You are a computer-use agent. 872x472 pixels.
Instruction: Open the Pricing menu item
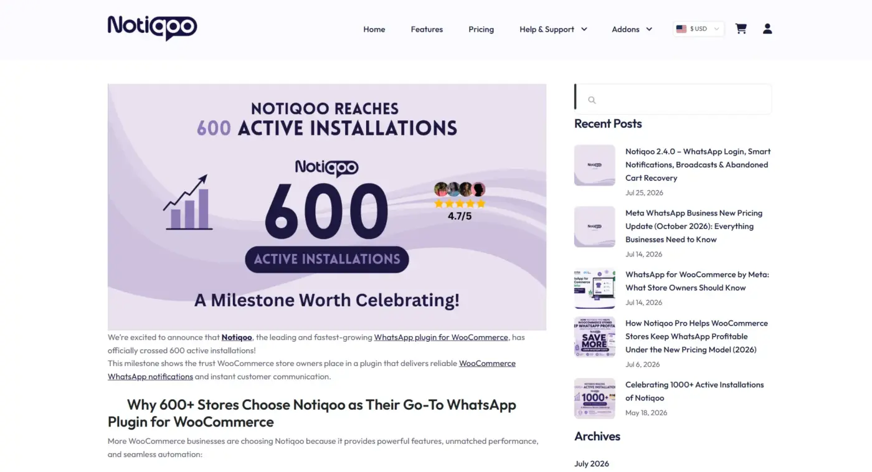tap(481, 29)
